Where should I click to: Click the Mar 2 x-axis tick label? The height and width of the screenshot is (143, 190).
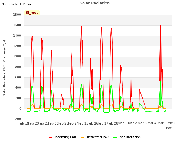click(x=132, y=123)
